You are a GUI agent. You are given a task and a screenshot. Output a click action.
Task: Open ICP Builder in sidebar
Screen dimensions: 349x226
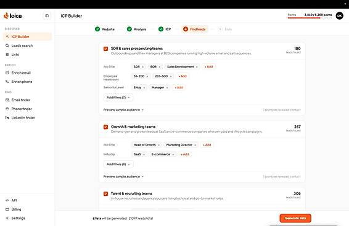(27, 37)
